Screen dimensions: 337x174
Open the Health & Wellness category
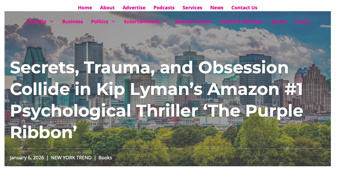(x=242, y=22)
